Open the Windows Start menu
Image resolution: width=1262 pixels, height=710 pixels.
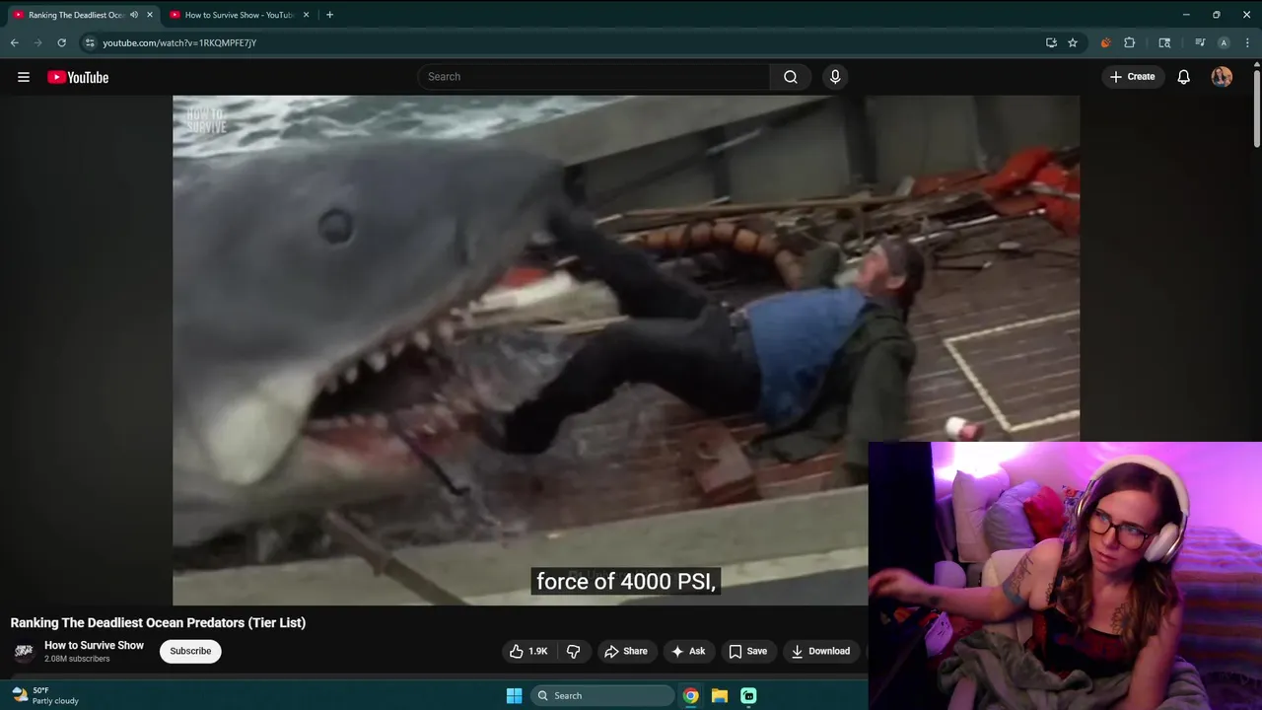click(514, 695)
